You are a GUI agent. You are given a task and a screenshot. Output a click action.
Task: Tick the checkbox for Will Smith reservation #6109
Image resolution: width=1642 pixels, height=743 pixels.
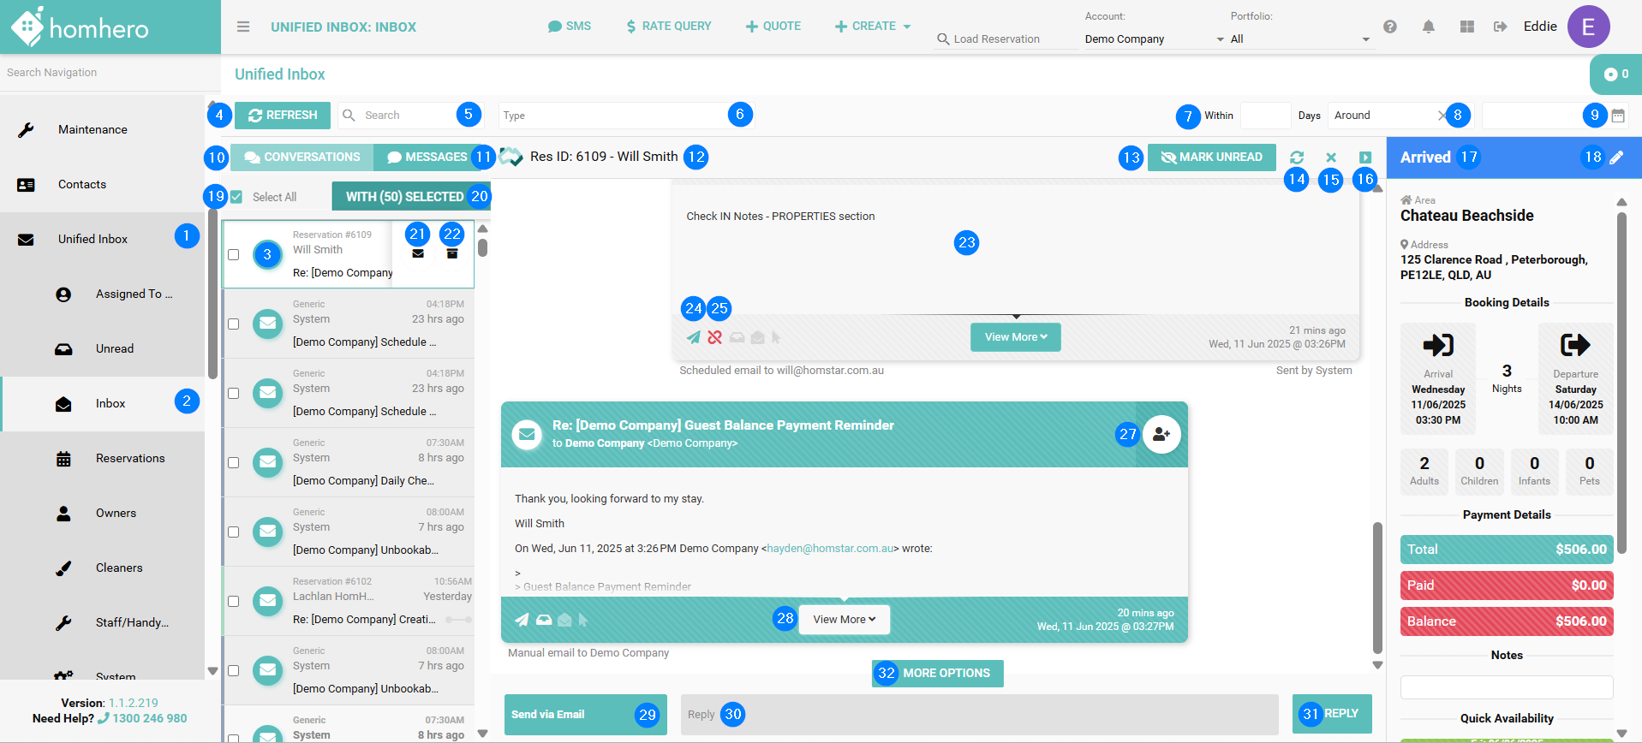click(233, 254)
